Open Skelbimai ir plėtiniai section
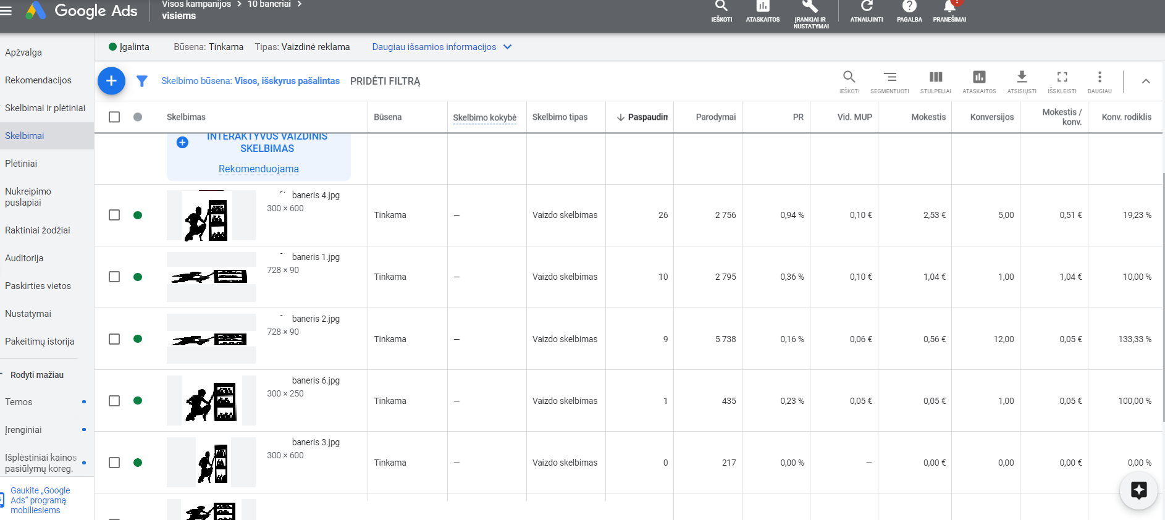Image resolution: width=1165 pixels, height=520 pixels. (x=45, y=108)
